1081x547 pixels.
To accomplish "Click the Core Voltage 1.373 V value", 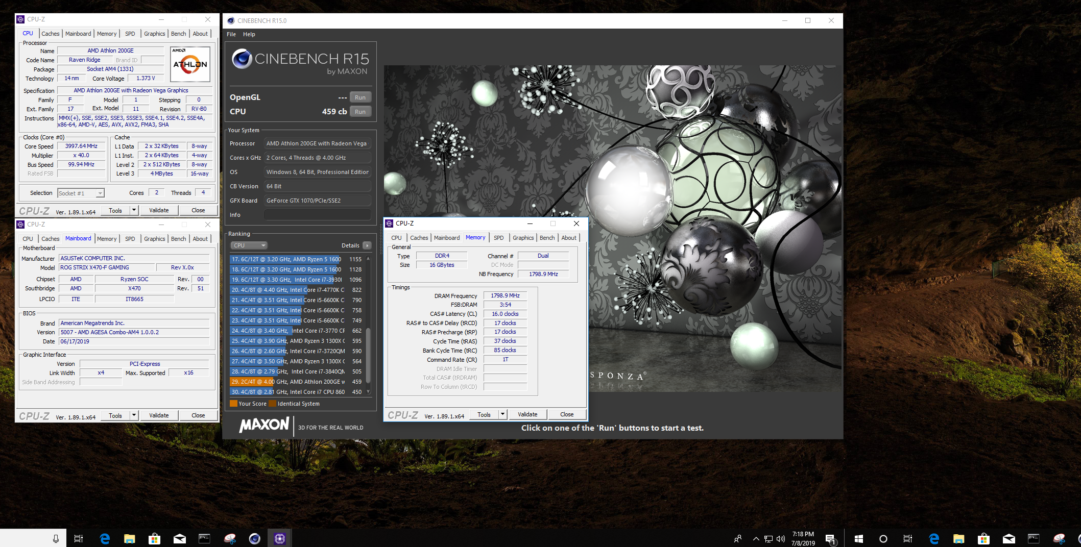I will pyautogui.click(x=146, y=78).
